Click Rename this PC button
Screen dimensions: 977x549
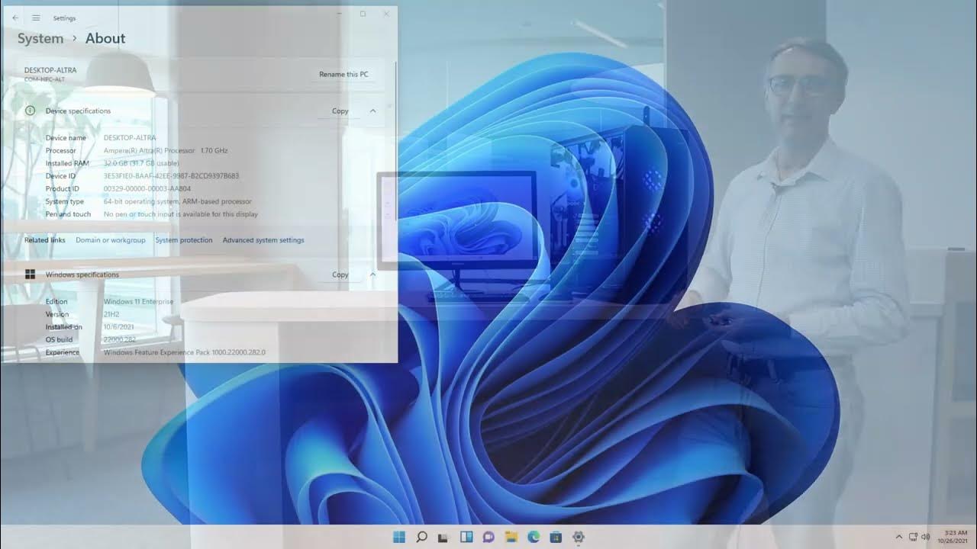(x=343, y=74)
